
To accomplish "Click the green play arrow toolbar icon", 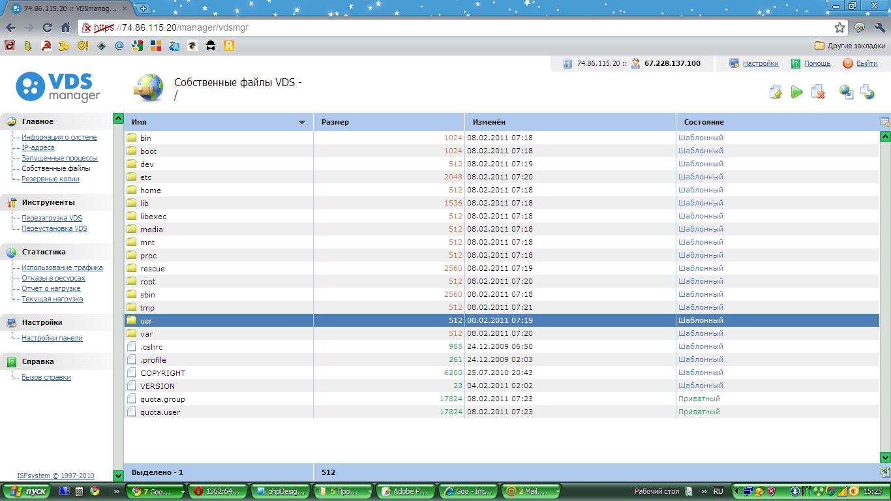I will point(796,93).
